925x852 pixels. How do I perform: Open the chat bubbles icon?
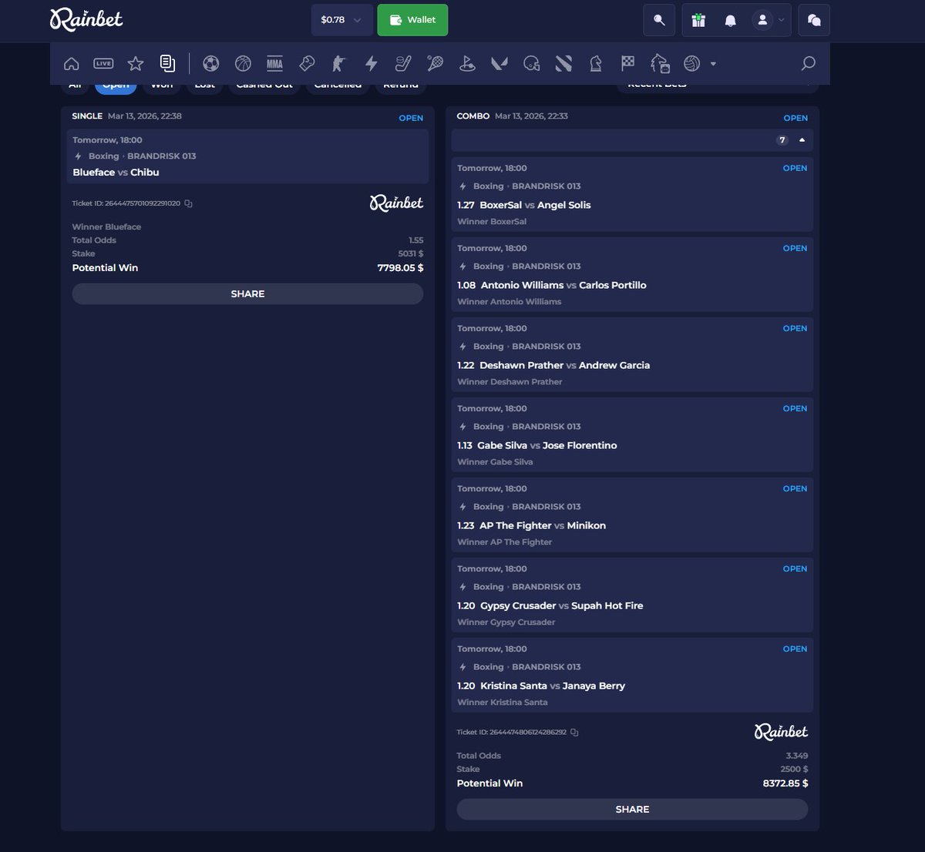[814, 20]
